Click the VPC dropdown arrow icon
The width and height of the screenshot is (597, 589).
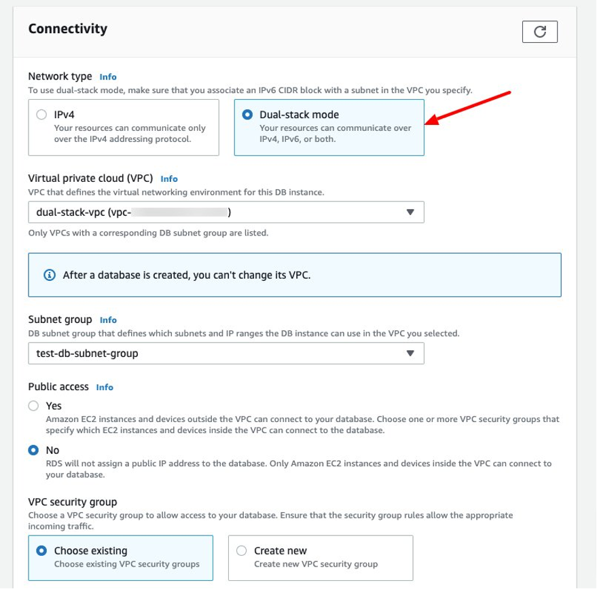[410, 212]
